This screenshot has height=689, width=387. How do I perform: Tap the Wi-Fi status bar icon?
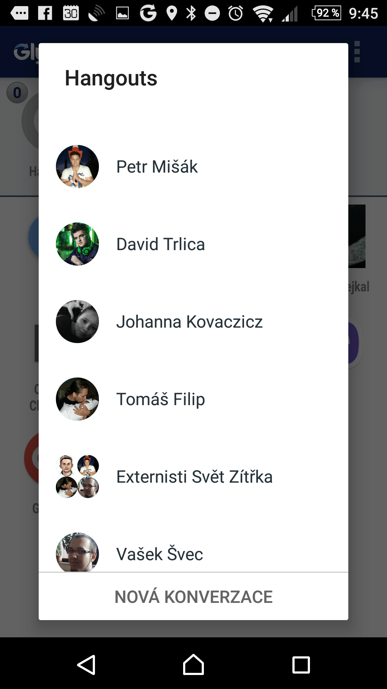[x=263, y=14]
